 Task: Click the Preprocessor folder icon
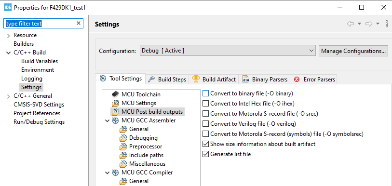(x=123, y=146)
